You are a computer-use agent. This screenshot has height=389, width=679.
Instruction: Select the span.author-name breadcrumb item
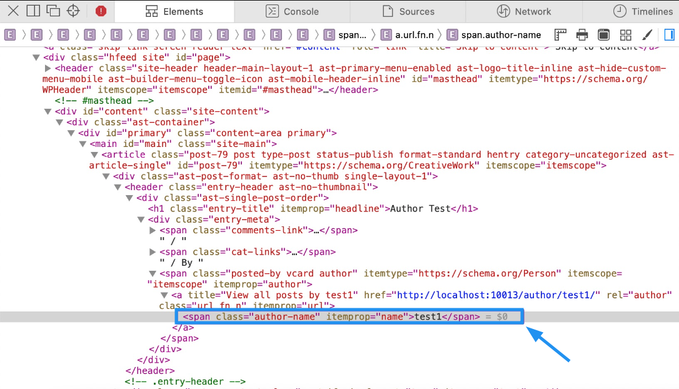[494, 34]
